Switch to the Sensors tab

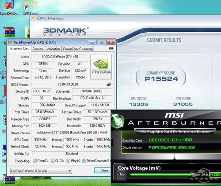pyautogui.click(x=38, y=49)
